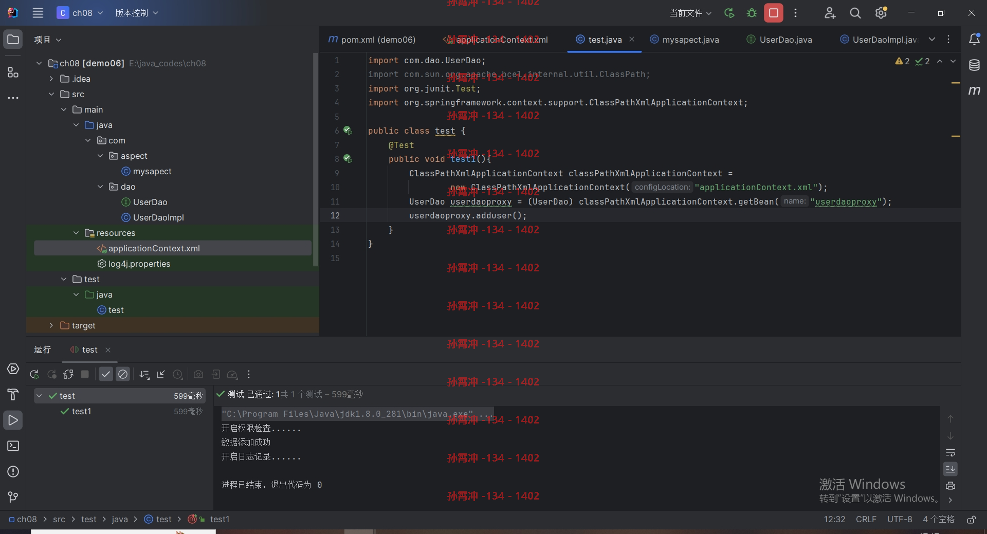Click the Run with coverage icon in title bar
Screen dimensions: 987x534
729,13
